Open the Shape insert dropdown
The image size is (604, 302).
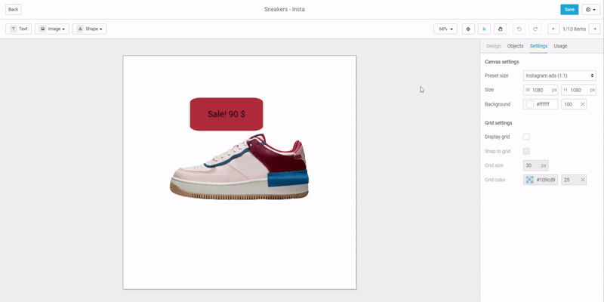click(89, 29)
